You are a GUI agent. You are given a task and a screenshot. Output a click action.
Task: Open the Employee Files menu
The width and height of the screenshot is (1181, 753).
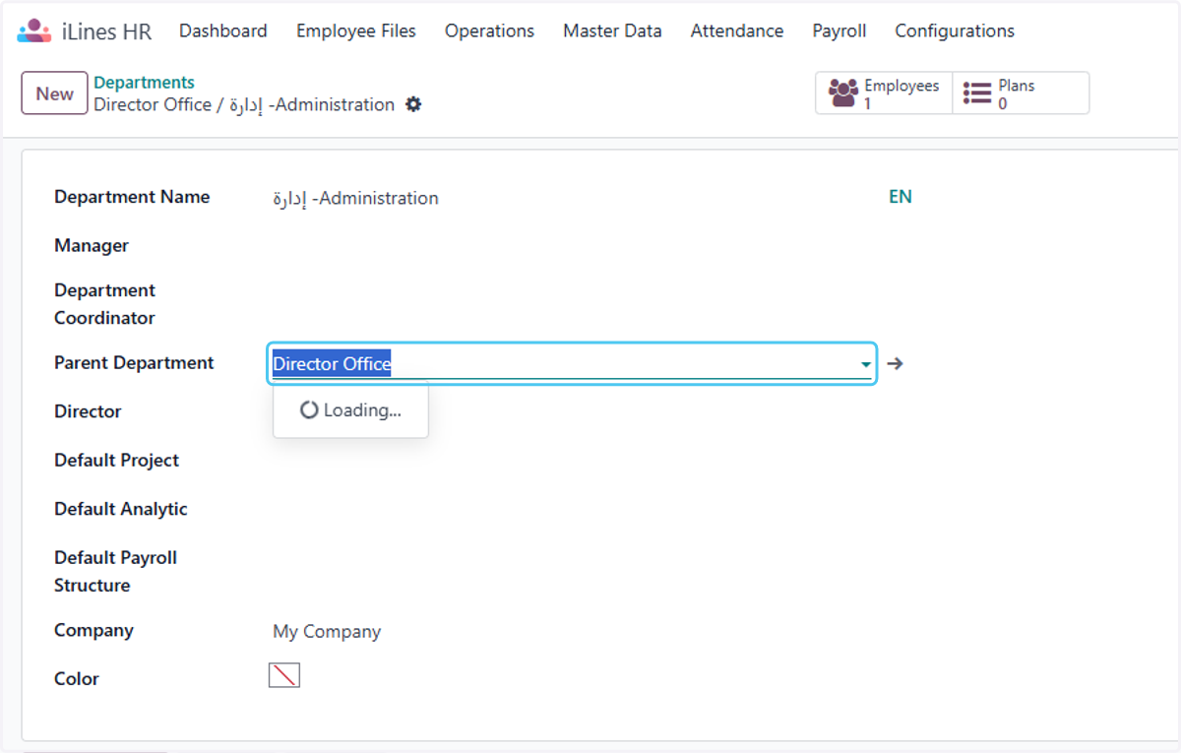(x=356, y=31)
